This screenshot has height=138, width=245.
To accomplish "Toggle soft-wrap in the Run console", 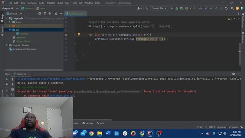I will (13, 89).
